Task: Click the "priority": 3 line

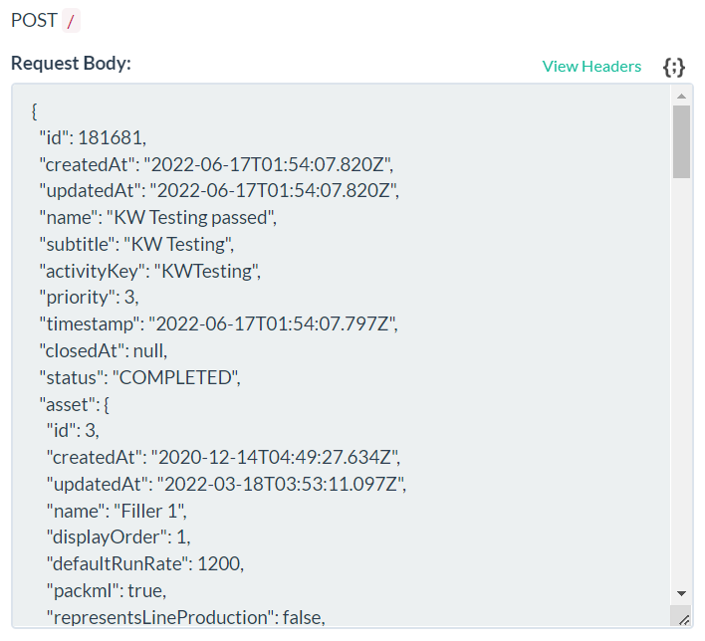Action: coord(89,297)
